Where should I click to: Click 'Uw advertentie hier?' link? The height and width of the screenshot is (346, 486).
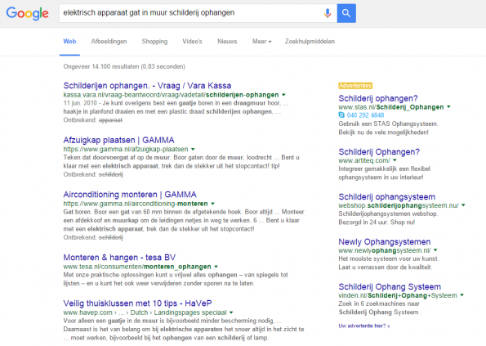point(363,326)
